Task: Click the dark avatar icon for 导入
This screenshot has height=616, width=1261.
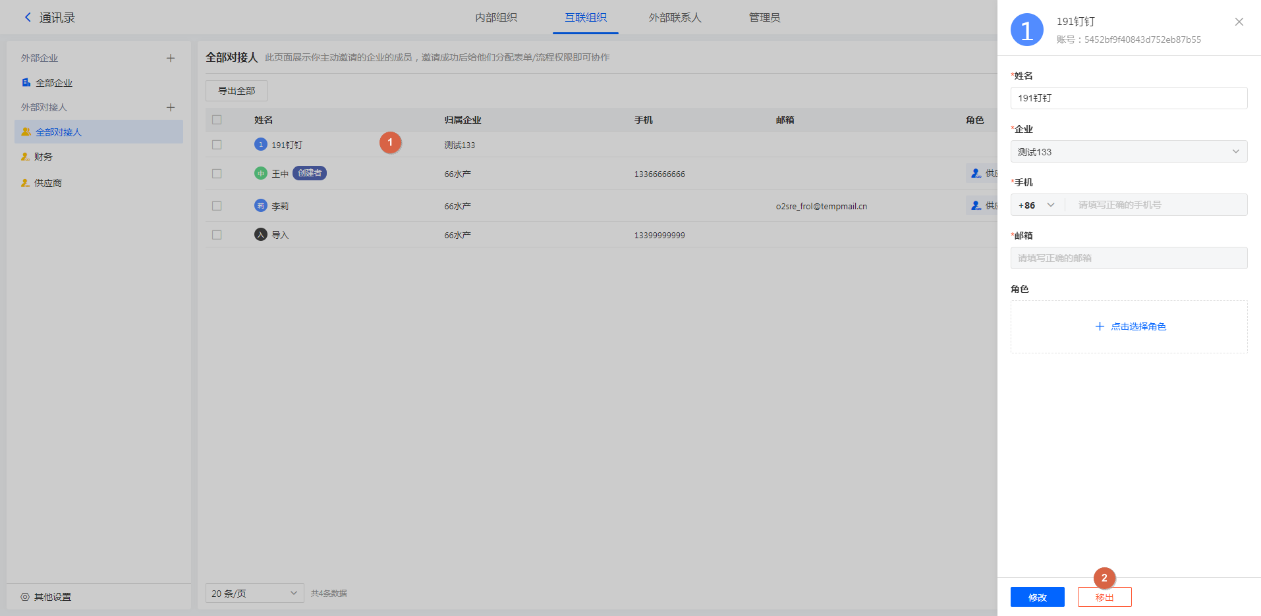Action: click(x=261, y=235)
